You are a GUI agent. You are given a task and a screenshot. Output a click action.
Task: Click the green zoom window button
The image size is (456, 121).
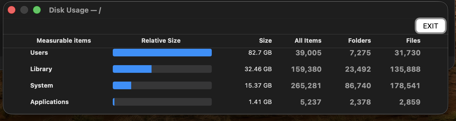[37, 10]
